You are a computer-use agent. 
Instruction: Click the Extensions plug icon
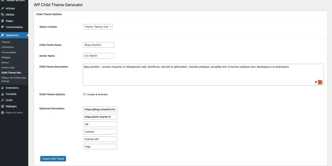[3, 88]
